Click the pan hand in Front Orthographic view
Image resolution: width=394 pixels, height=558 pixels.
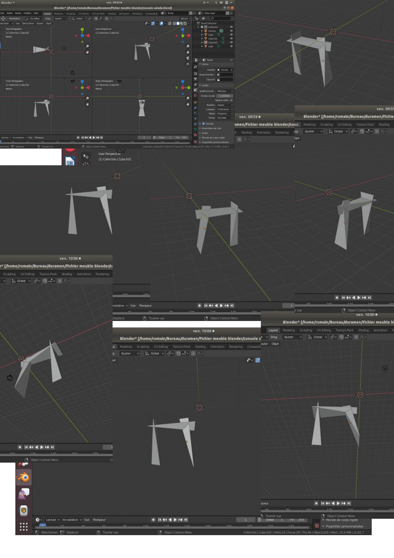(87, 104)
